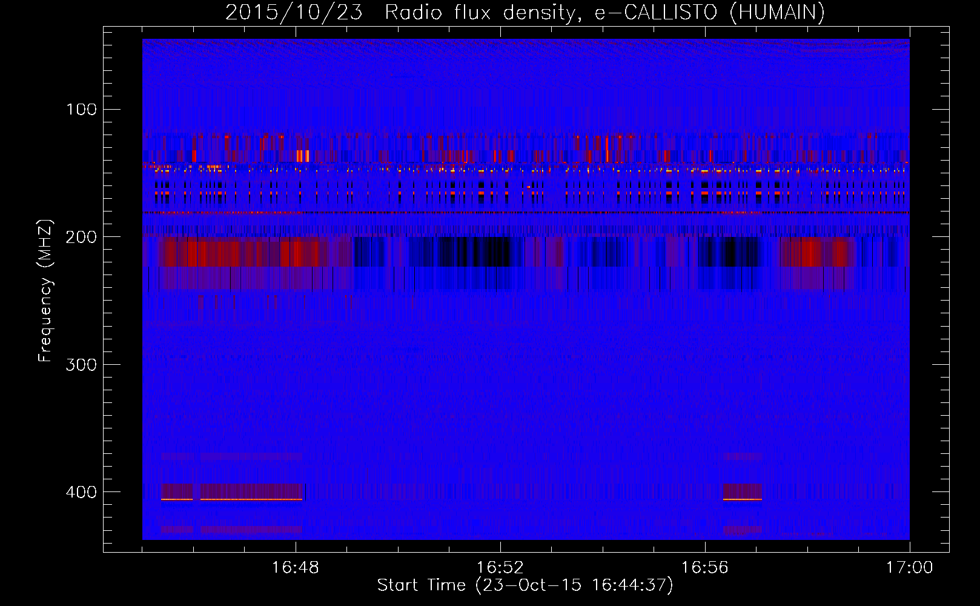Select the 100 frequency axis label
980x606 pixels.
pos(81,109)
